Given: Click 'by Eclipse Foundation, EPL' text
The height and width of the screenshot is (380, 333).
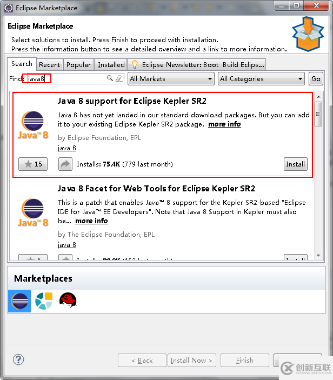Looking at the screenshot, I should click(99, 138).
